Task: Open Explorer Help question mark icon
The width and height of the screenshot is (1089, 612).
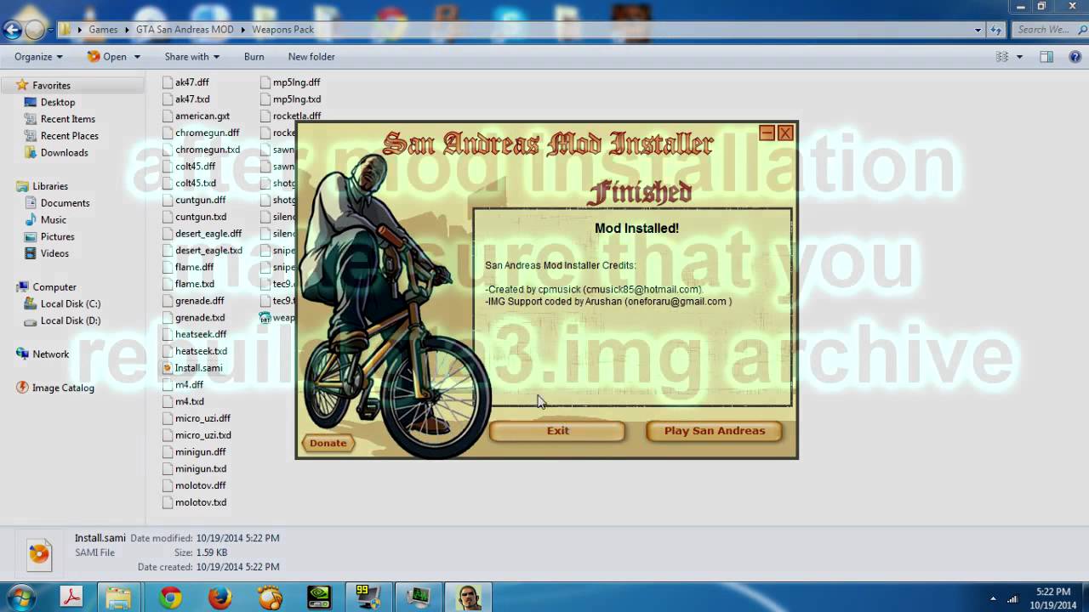Action: click(x=1075, y=57)
